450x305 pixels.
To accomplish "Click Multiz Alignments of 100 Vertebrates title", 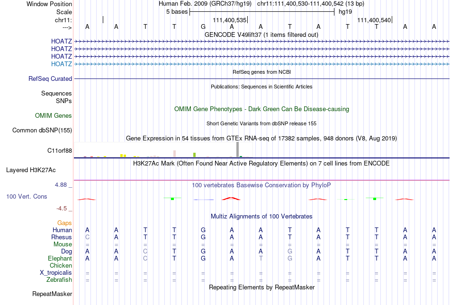I will 261,216.
